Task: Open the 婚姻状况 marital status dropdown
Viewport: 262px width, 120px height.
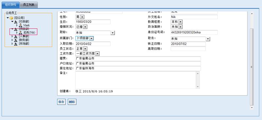Action: point(85,27)
